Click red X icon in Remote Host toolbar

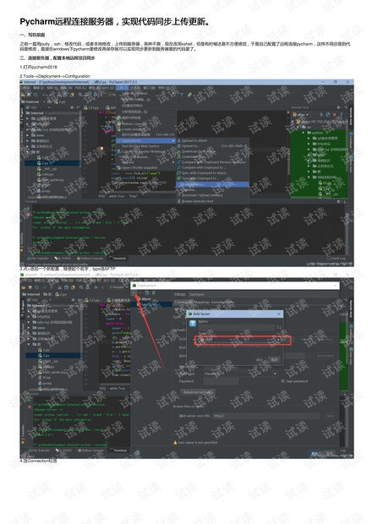pyautogui.click(x=334, y=115)
